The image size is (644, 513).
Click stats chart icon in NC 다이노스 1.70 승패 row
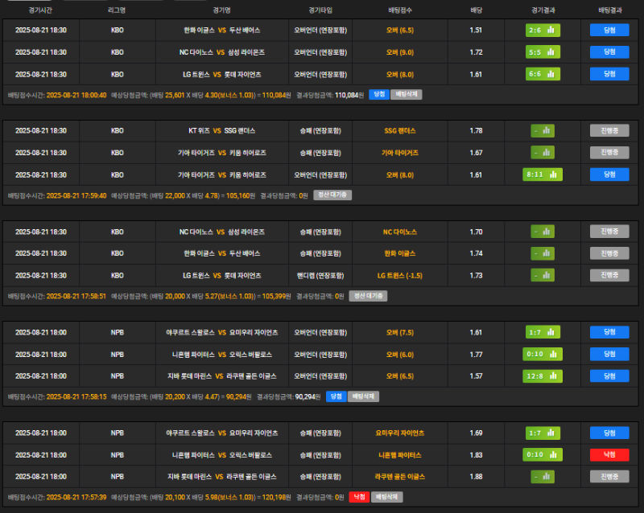click(x=547, y=232)
